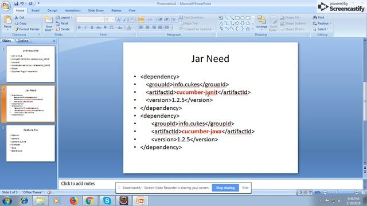Cut the selection

click(19, 18)
